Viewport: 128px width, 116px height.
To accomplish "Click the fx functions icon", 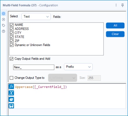I will click(11, 87).
